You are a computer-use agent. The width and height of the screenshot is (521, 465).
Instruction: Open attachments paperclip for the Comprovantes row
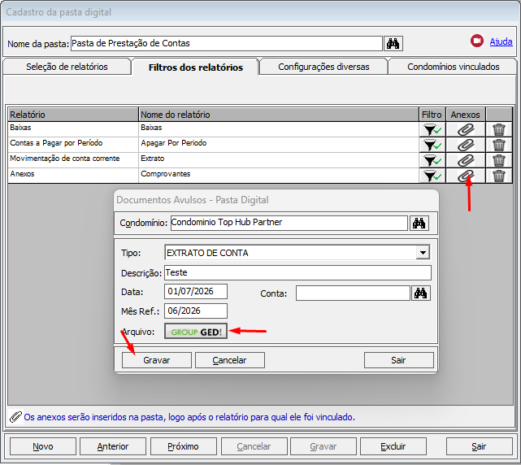click(x=466, y=176)
